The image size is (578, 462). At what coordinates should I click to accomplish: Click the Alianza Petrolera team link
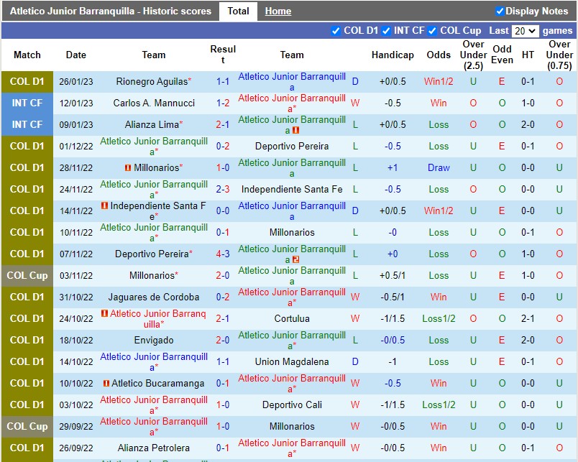pos(153,448)
